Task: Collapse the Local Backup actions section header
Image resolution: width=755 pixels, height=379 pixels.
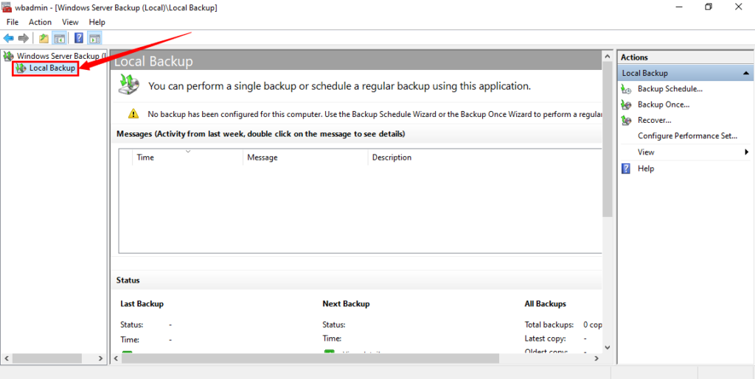Action: [684, 73]
